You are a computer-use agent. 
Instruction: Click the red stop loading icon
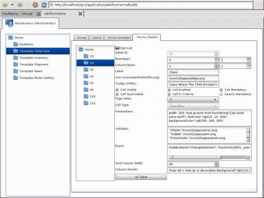[35, 5]
